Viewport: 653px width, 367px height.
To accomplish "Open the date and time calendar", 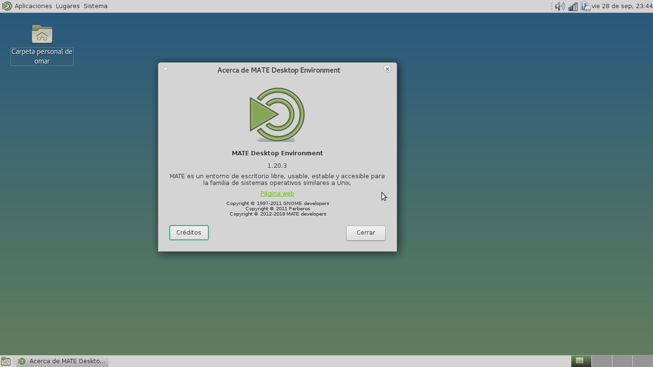I will tap(621, 6).
